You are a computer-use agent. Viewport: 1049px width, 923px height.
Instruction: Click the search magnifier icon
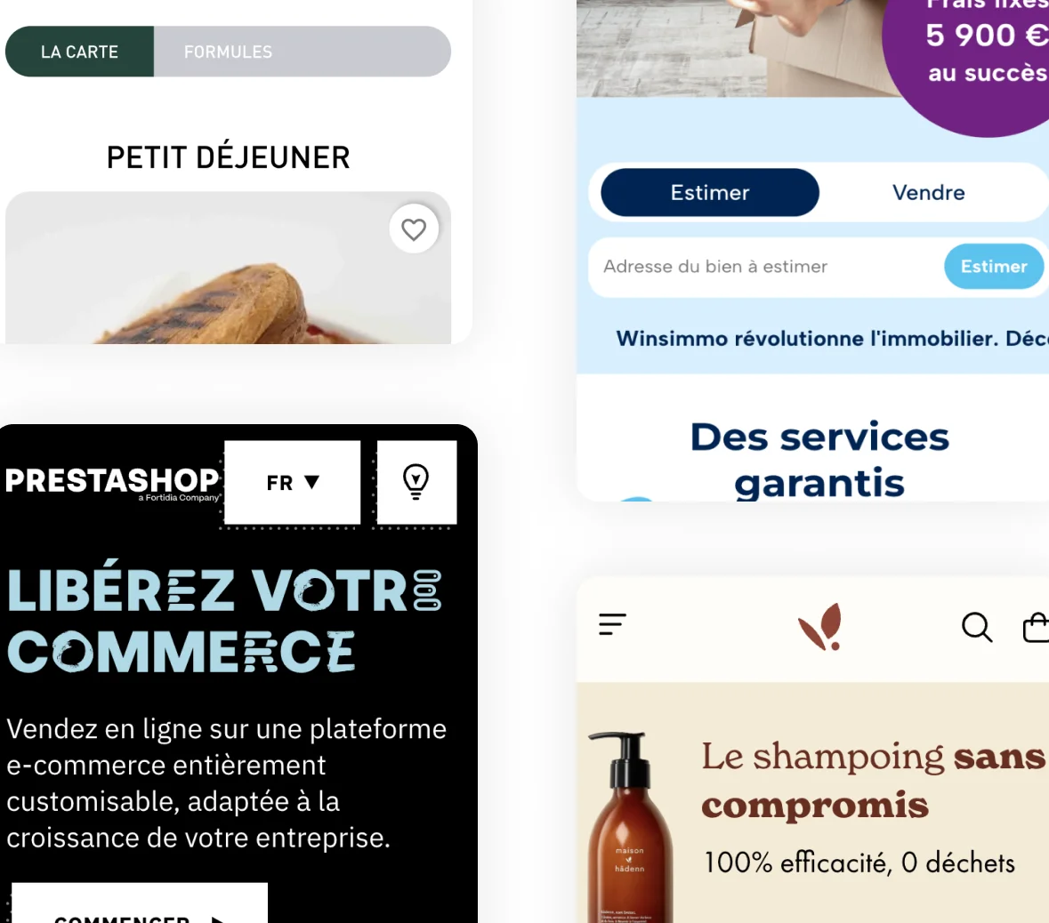tap(976, 628)
